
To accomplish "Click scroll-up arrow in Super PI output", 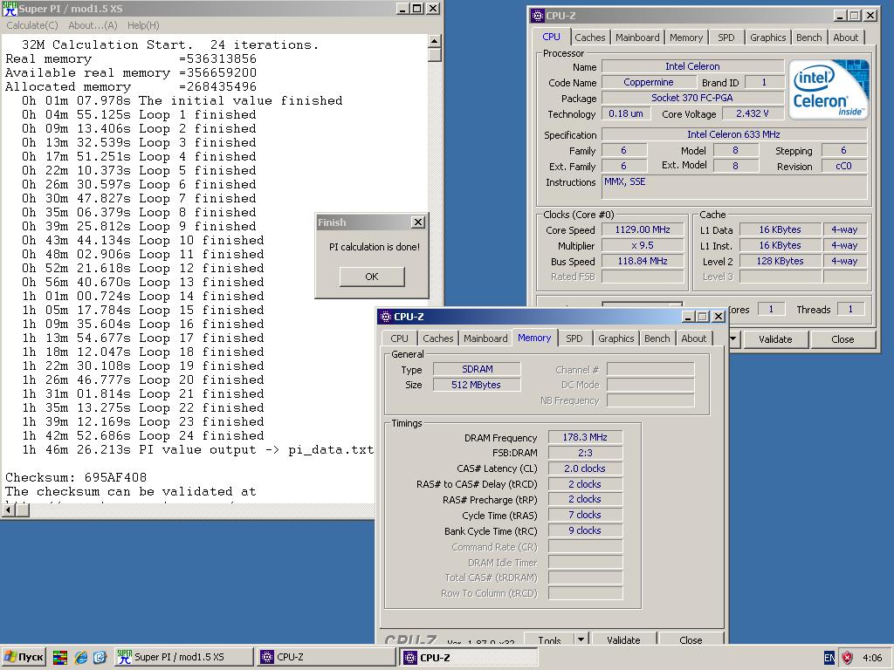I will coord(434,41).
